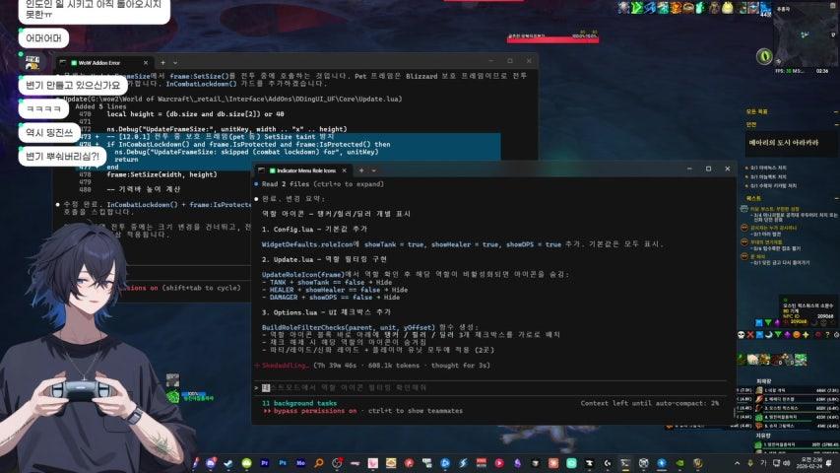
Task: Click the skull raid marker icon
Action: [742, 335]
